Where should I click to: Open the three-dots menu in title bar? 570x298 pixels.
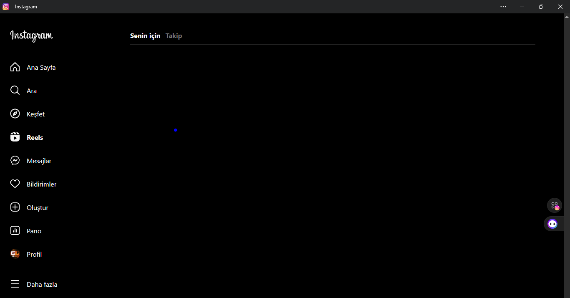coord(503,7)
